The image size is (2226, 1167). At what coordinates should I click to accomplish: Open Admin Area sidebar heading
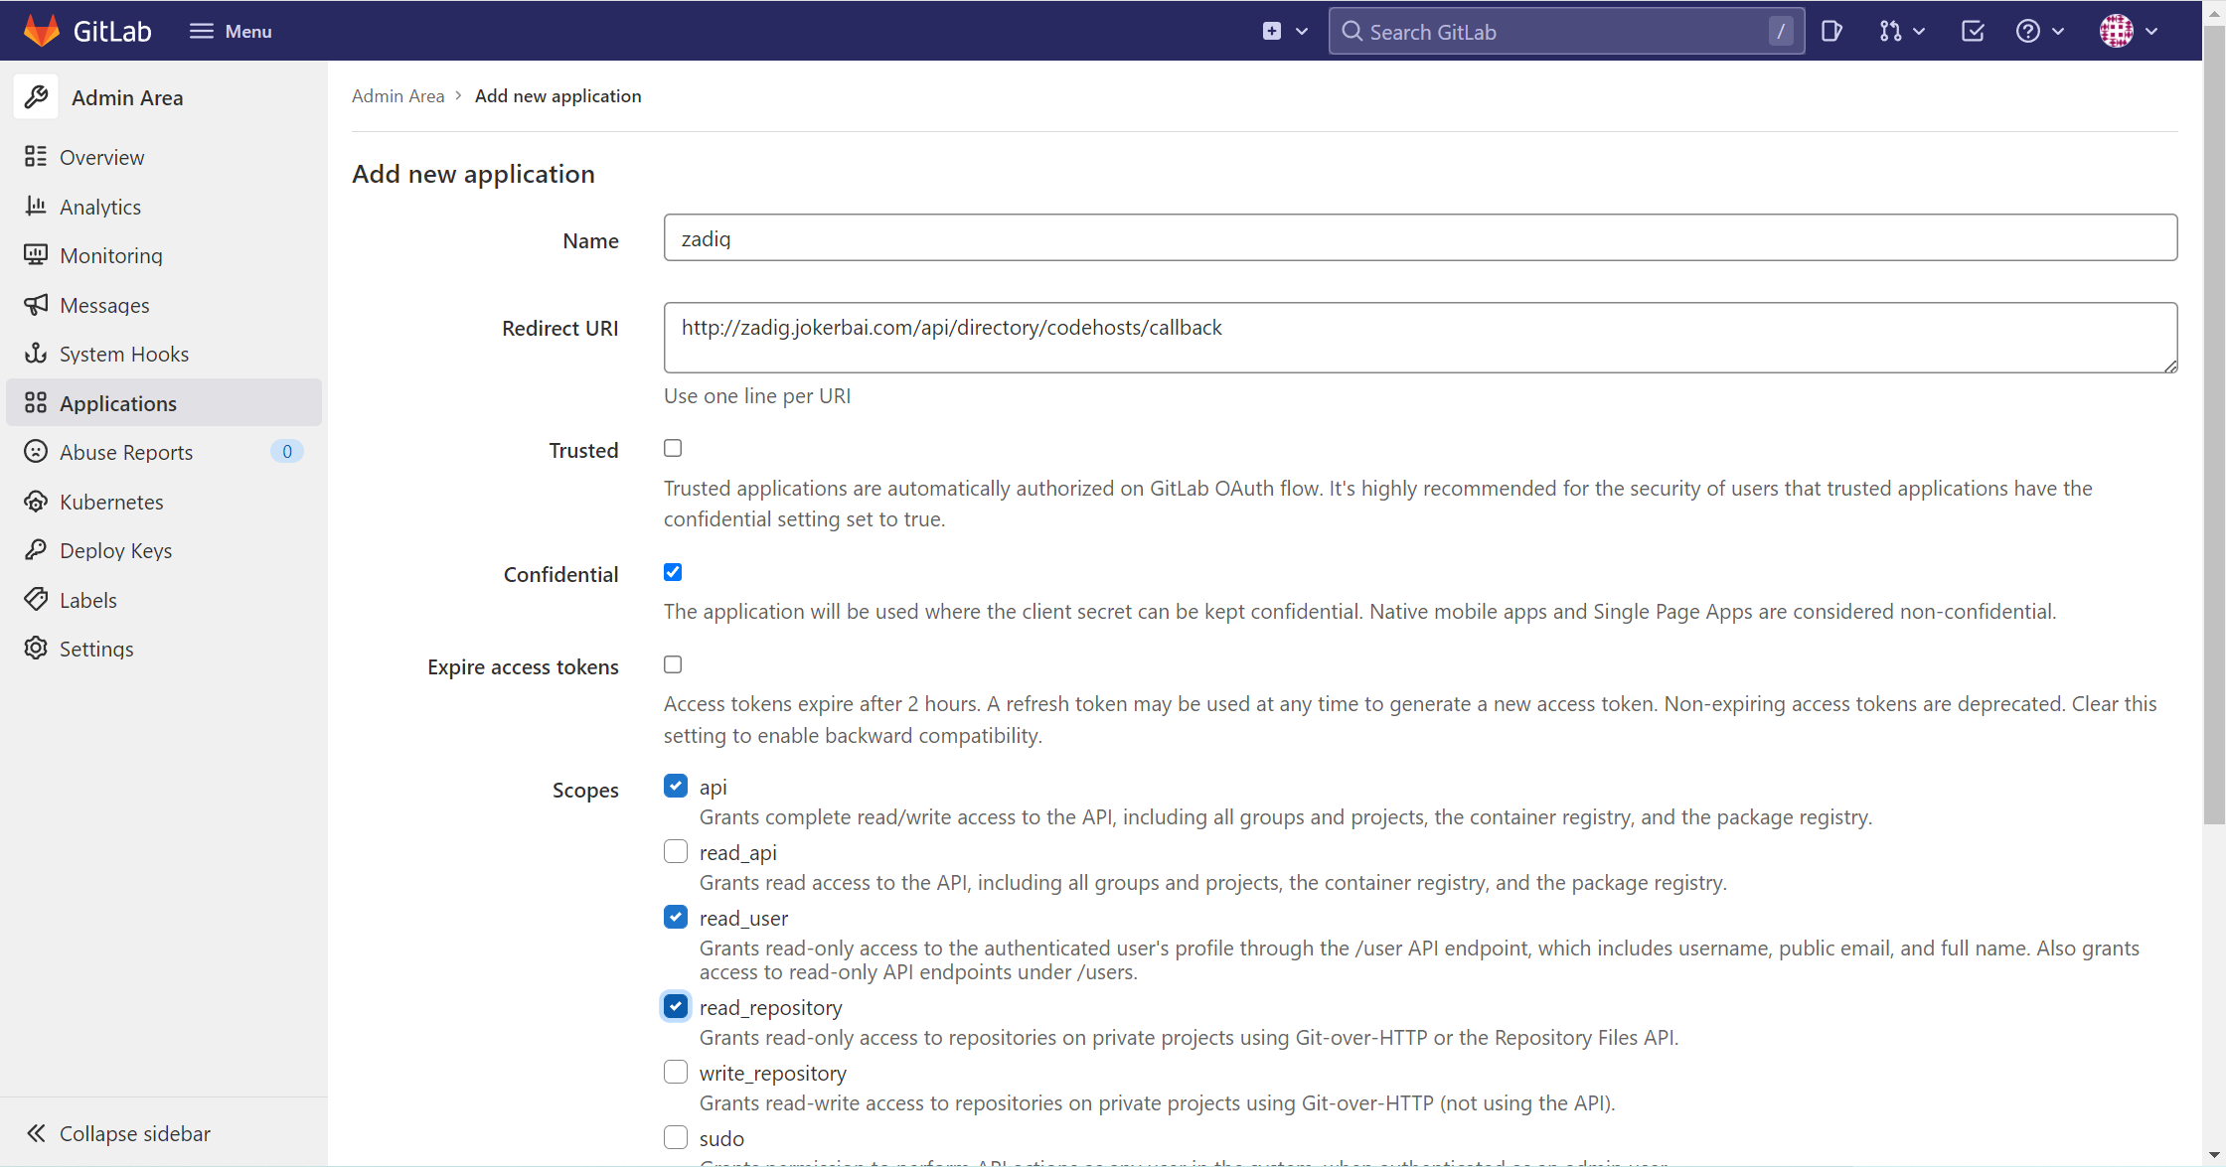point(127,97)
